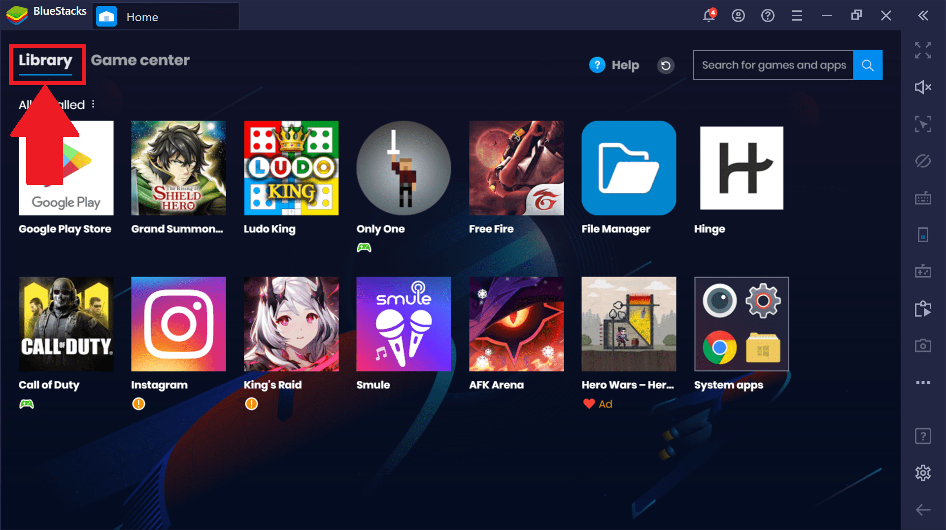This screenshot has height=530, width=946.
Task: Launch Instagram app
Action: click(178, 324)
